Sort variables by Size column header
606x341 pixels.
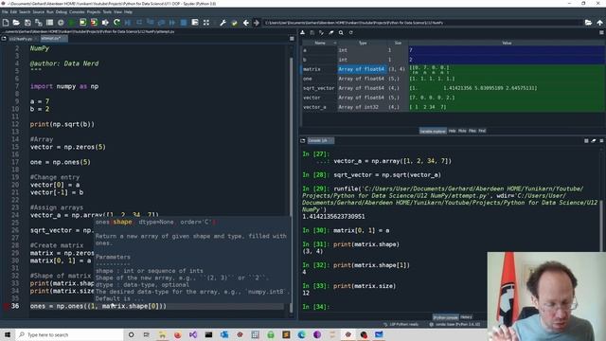coord(398,43)
